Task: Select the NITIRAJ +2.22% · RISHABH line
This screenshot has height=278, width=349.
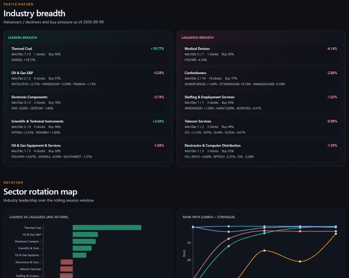Action: [x=35, y=133]
